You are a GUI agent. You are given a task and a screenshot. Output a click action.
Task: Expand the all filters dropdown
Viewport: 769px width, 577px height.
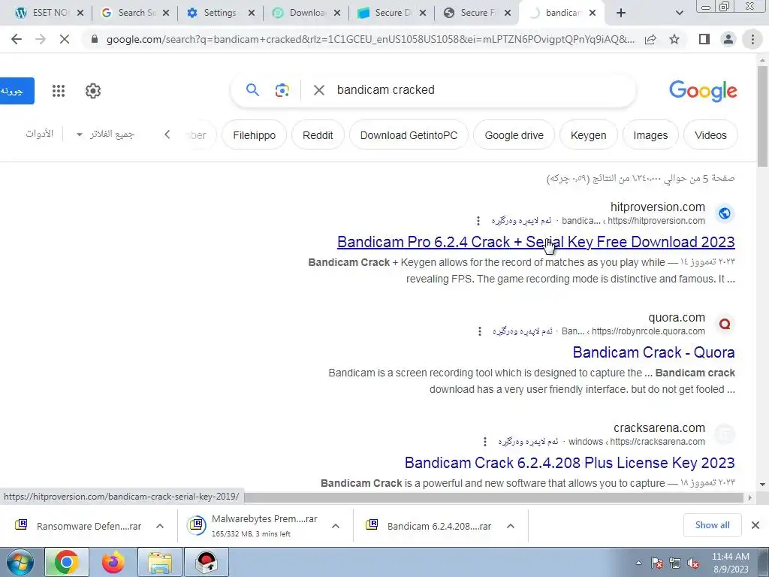click(x=105, y=134)
